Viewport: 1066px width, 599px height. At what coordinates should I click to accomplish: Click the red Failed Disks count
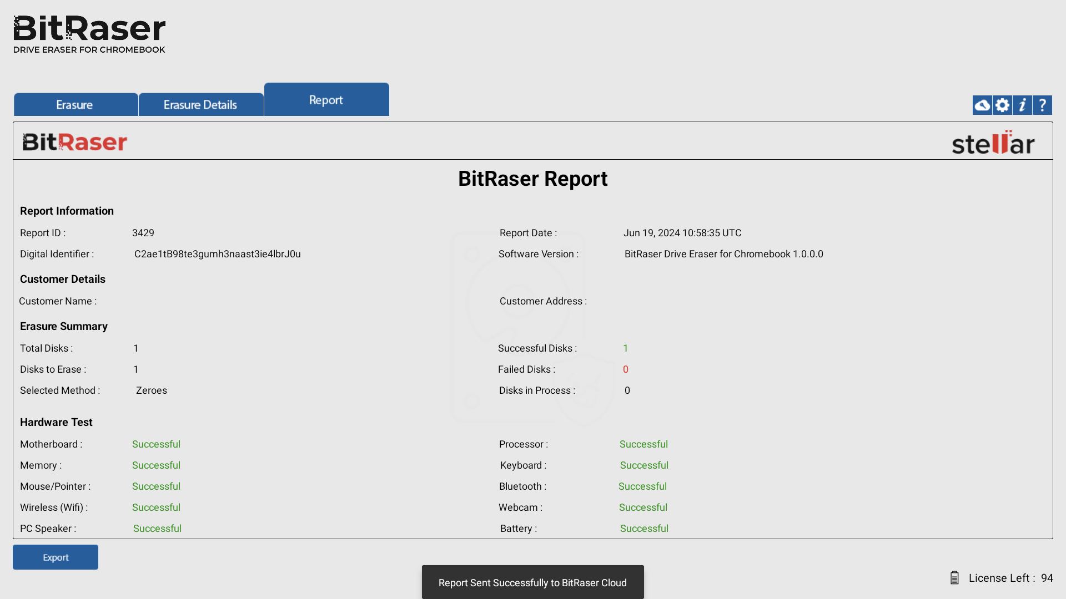(626, 369)
